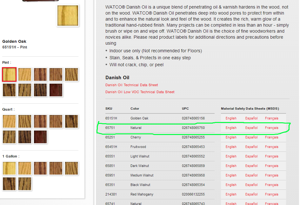Click the Golden Oak product name heading

coord(14,42)
